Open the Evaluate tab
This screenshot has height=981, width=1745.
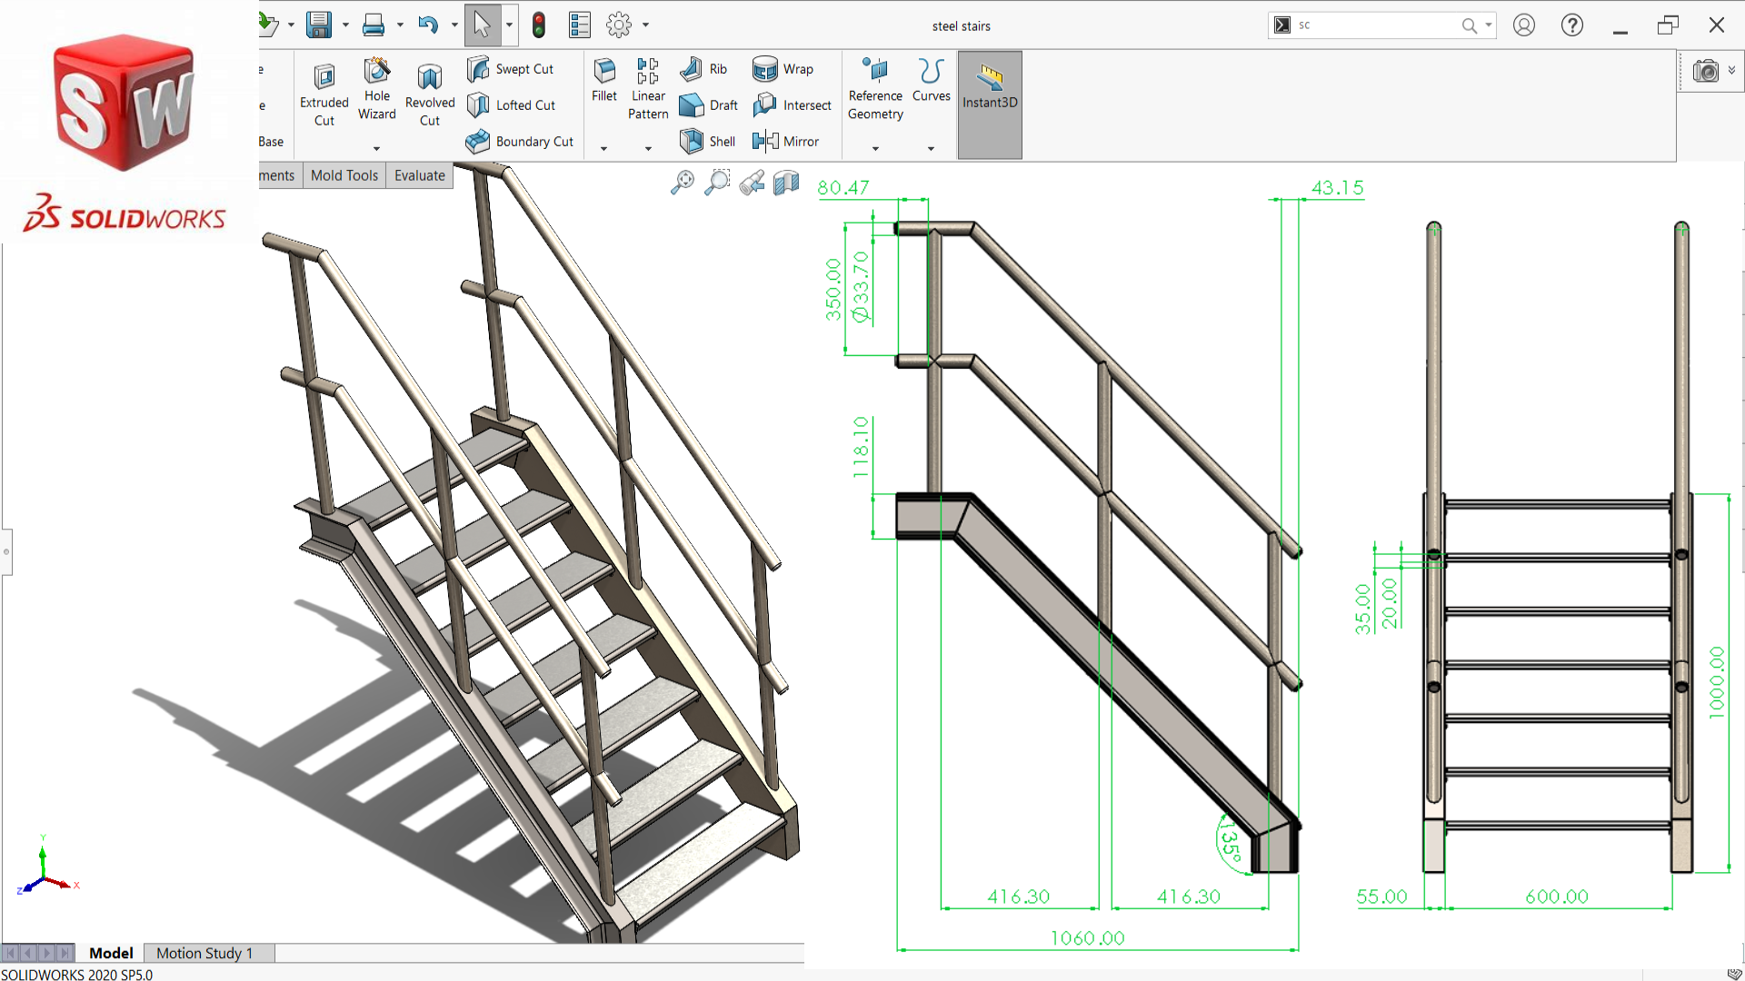(x=419, y=175)
